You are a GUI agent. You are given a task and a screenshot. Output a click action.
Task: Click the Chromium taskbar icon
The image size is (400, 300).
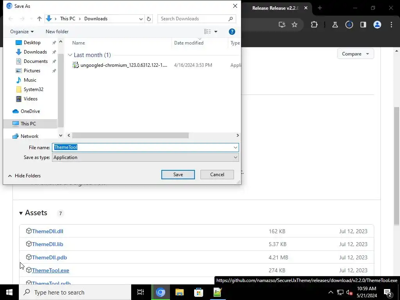pos(161,292)
